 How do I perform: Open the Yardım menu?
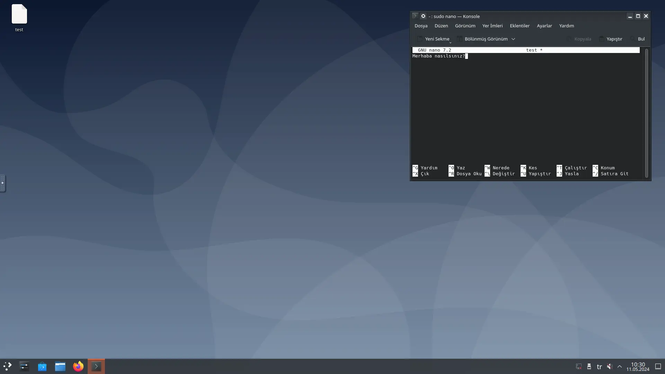(x=567, y=26)
